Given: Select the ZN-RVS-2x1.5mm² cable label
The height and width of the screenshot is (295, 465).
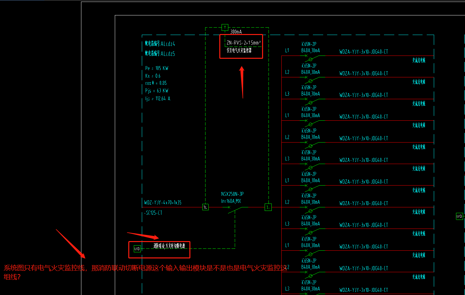Looking at the screenshot, I should point(244,42).
